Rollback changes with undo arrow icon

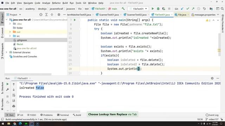204,9
